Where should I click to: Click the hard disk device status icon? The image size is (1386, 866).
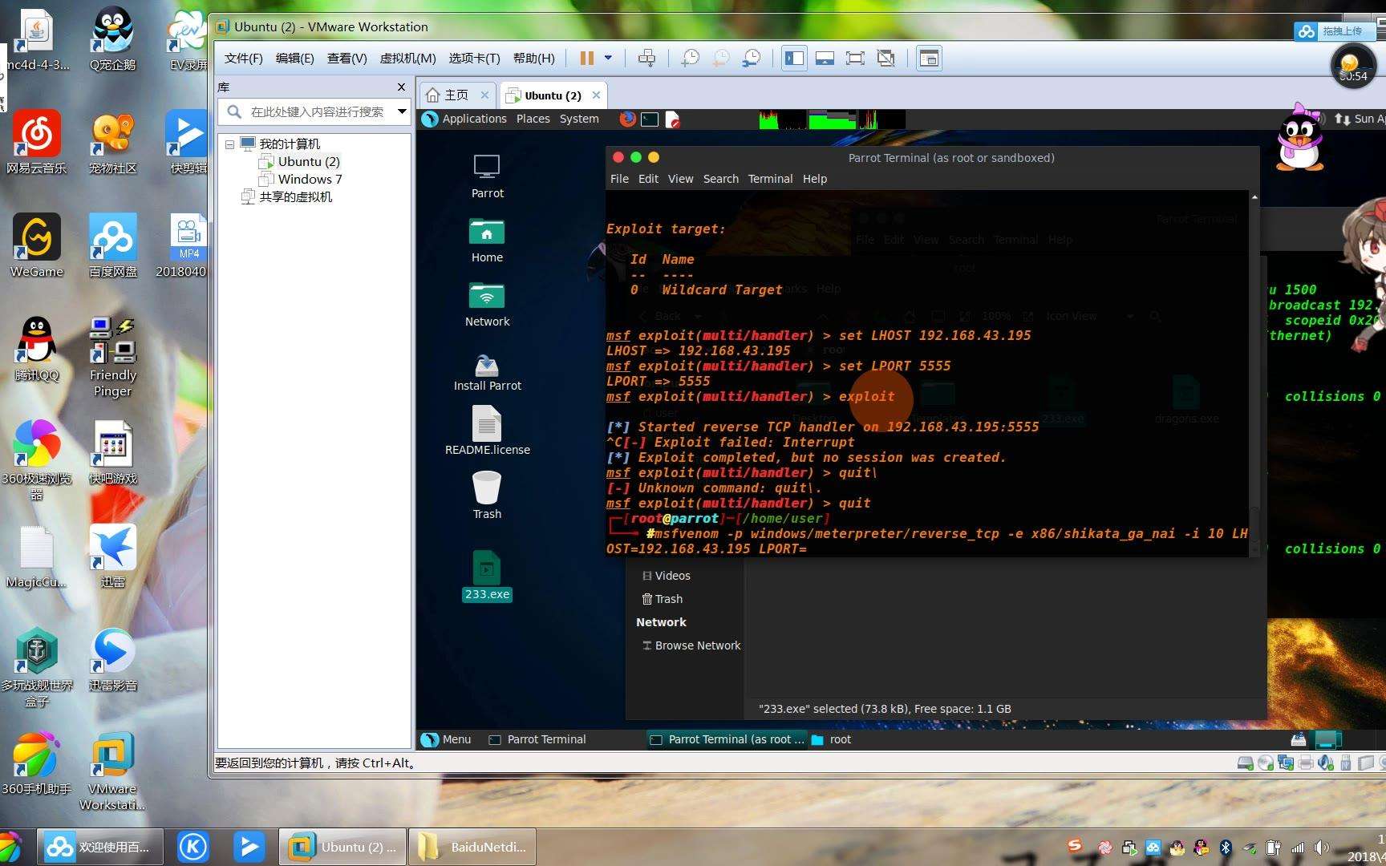coord(1245,763)
